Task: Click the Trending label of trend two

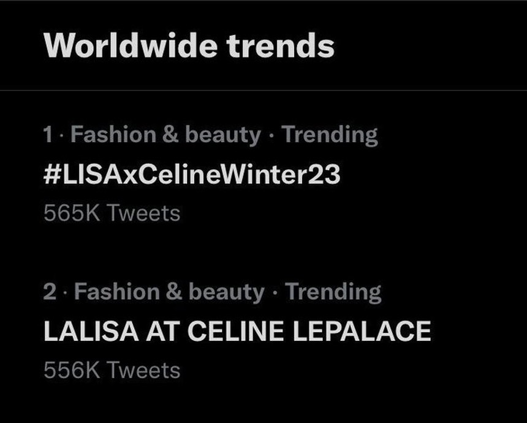Action: (x=333, y=292)
